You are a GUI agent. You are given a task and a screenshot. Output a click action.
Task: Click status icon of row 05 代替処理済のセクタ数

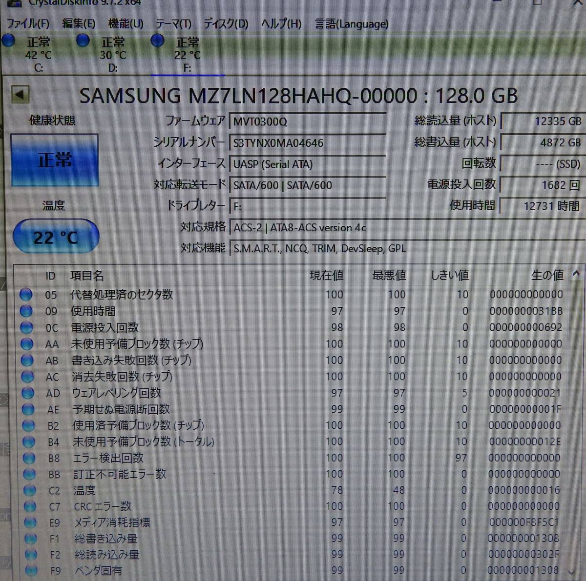click(x=26, y=295)
